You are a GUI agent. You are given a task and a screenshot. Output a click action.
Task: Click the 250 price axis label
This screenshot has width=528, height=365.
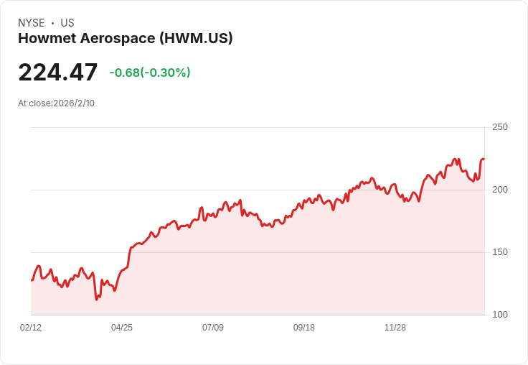click(500, 127)
